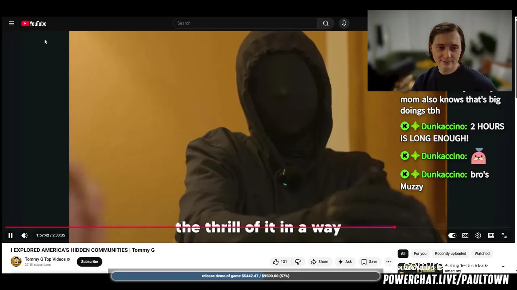Subscribe to Tommy G Top Videos
This screenshot has width=517, height=290.
pyautogui.click(x=89, y=261)
